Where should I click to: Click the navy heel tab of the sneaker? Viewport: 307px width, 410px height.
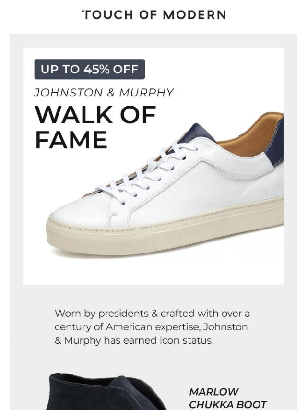click(x=279, y=143)
